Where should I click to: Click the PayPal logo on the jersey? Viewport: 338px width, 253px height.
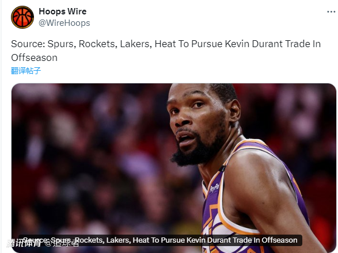214,187
